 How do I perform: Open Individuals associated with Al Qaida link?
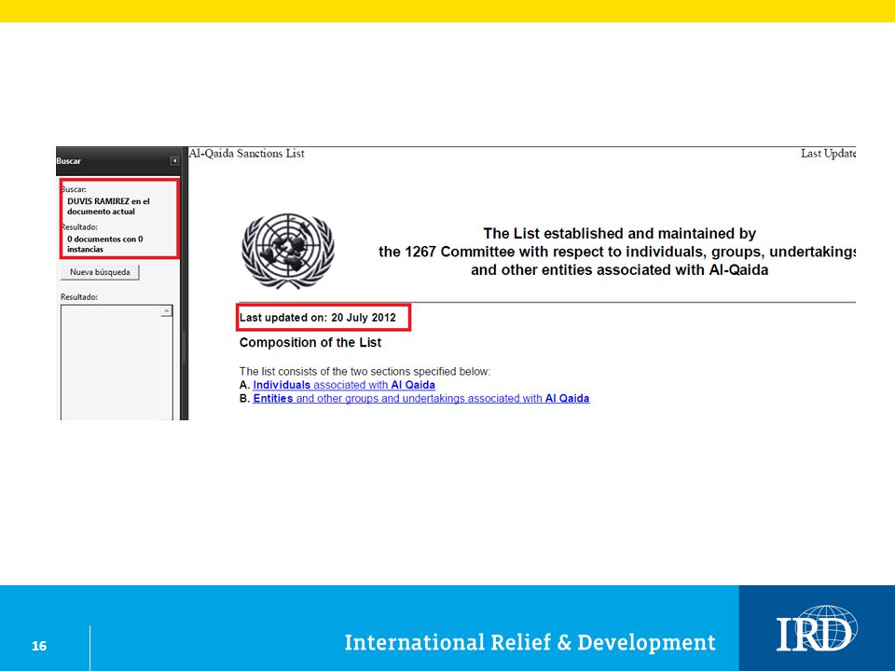[344, 385]
